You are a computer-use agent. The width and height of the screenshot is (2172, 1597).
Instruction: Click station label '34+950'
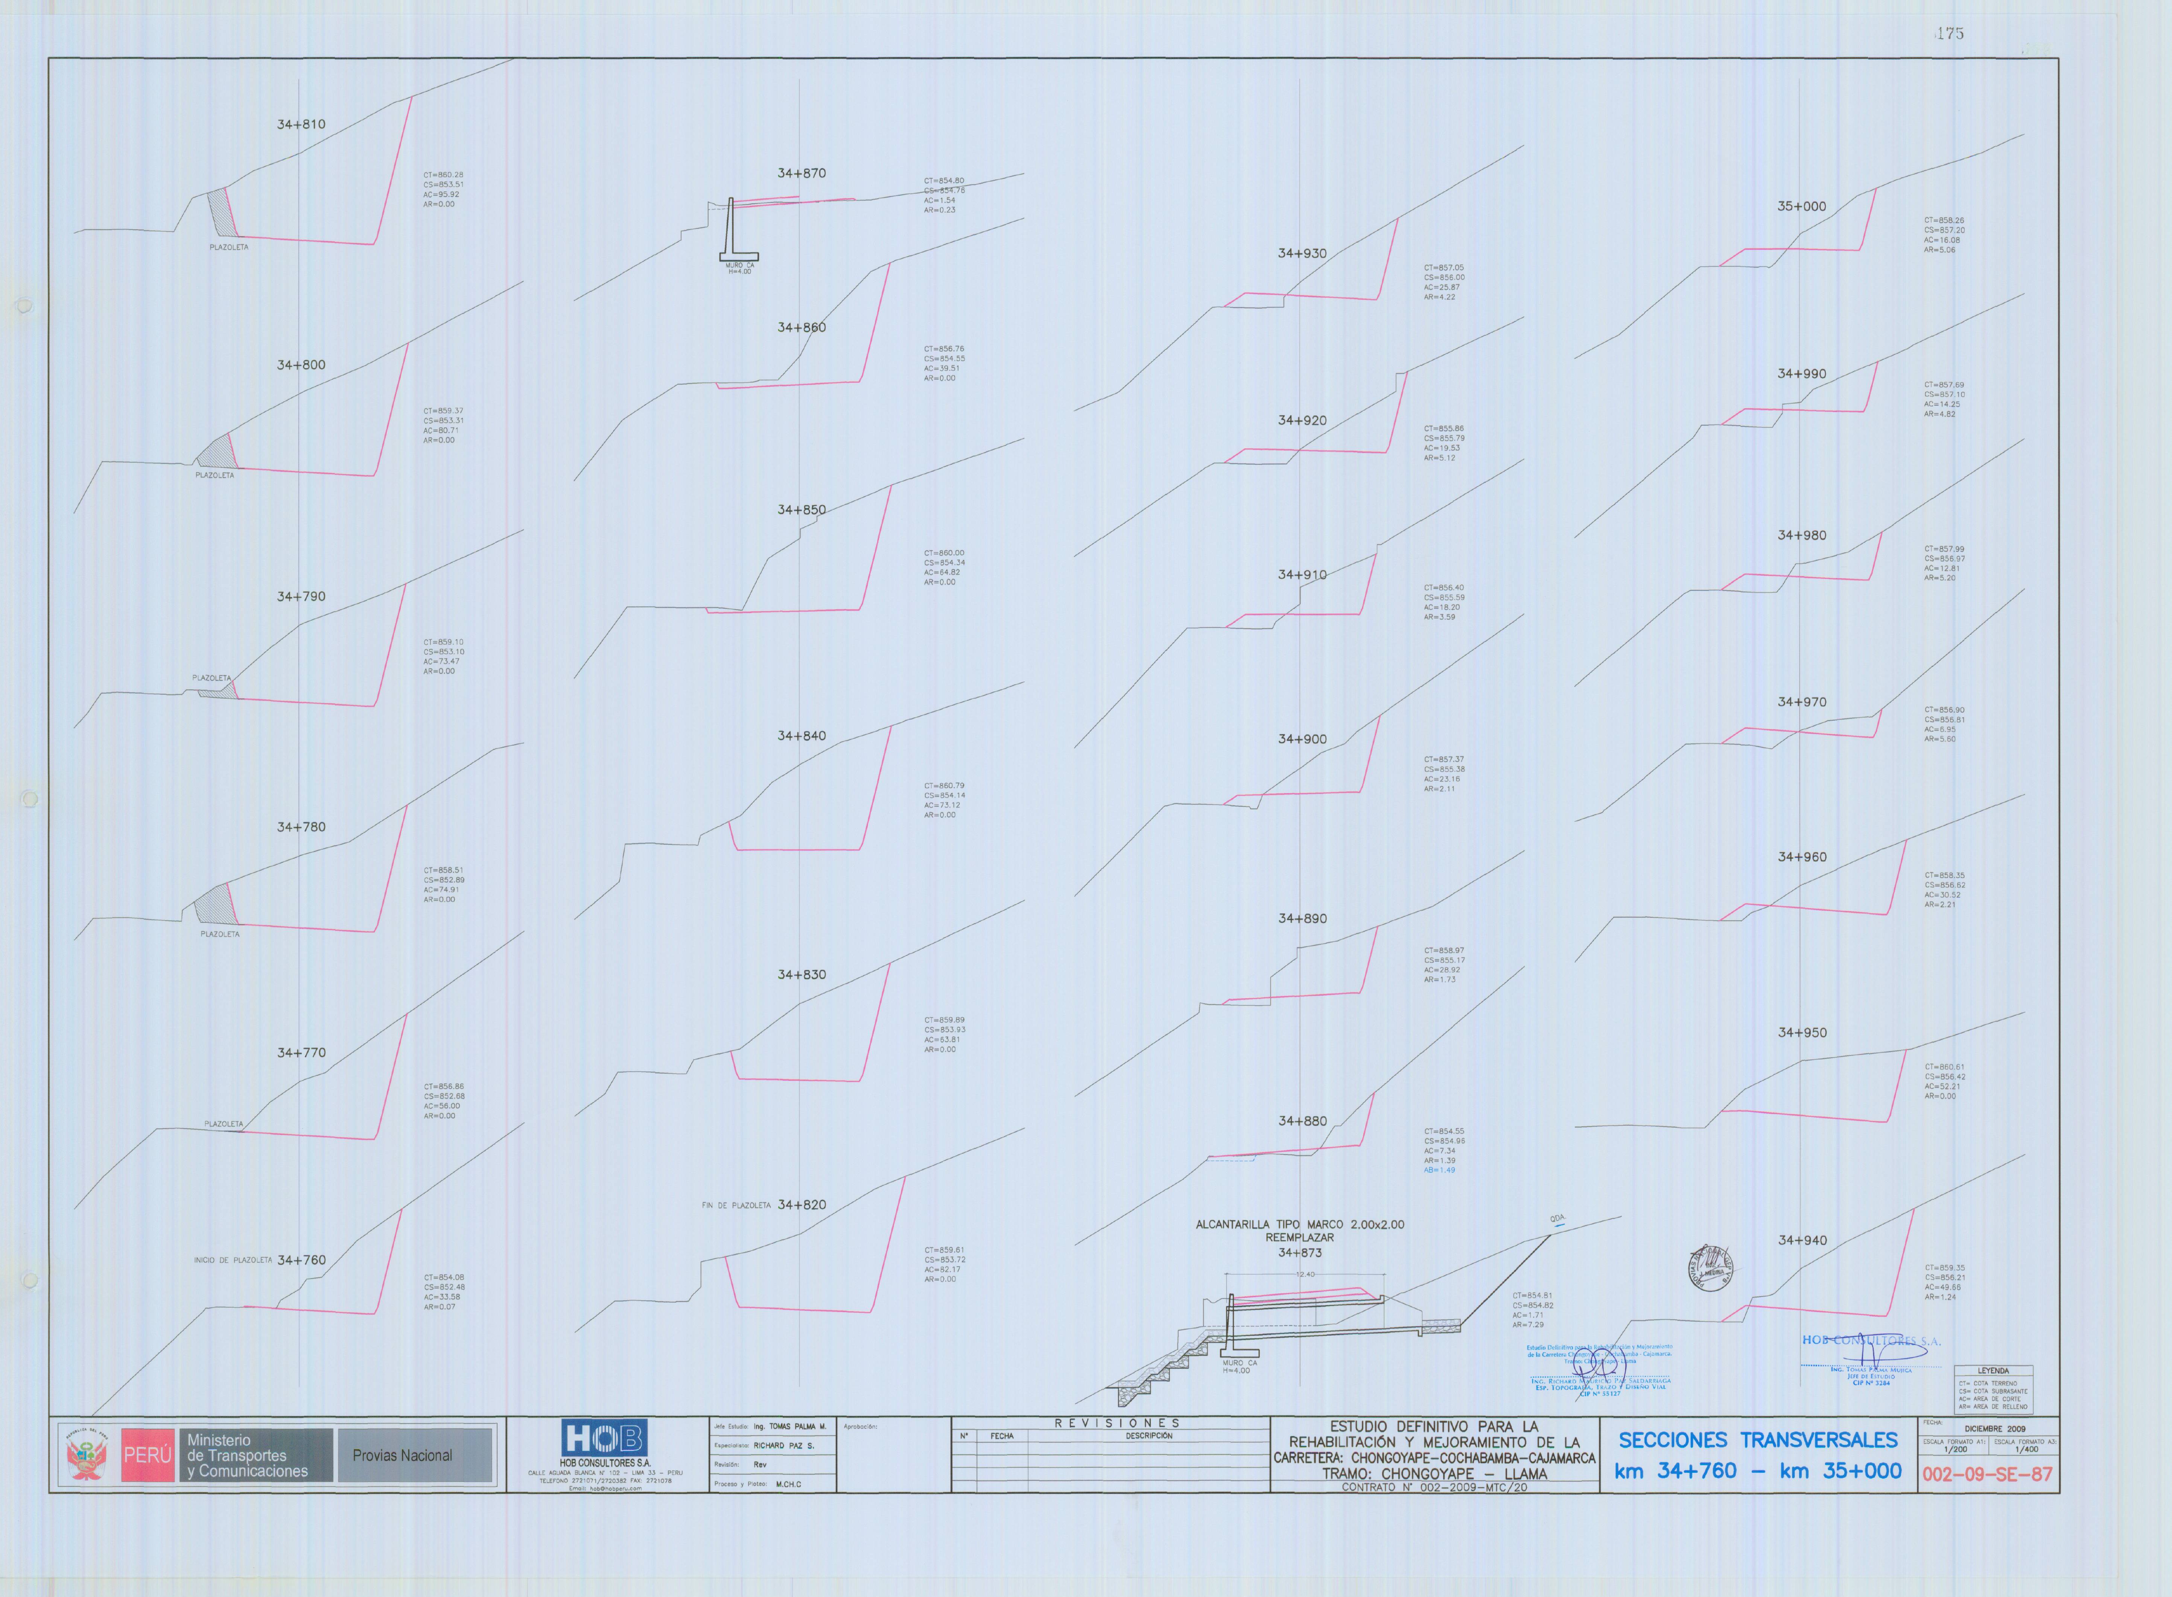click(1802, 1033)
